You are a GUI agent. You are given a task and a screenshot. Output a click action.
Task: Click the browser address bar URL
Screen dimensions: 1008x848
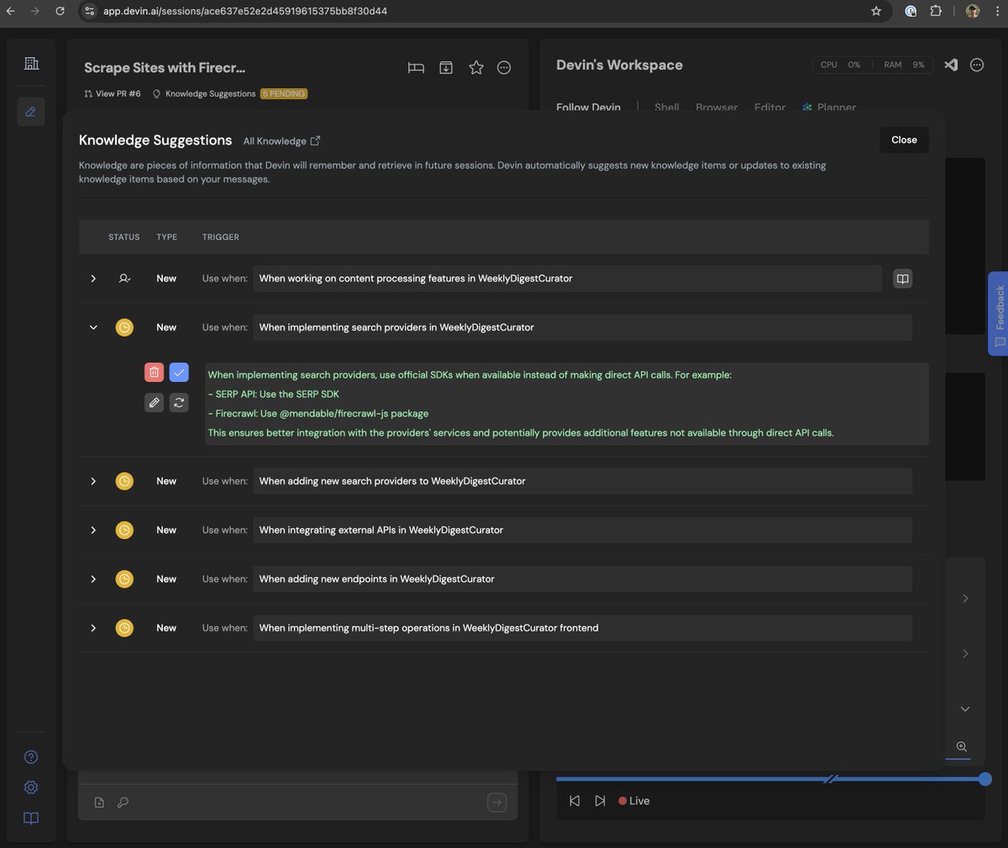[x=245, y=11]
